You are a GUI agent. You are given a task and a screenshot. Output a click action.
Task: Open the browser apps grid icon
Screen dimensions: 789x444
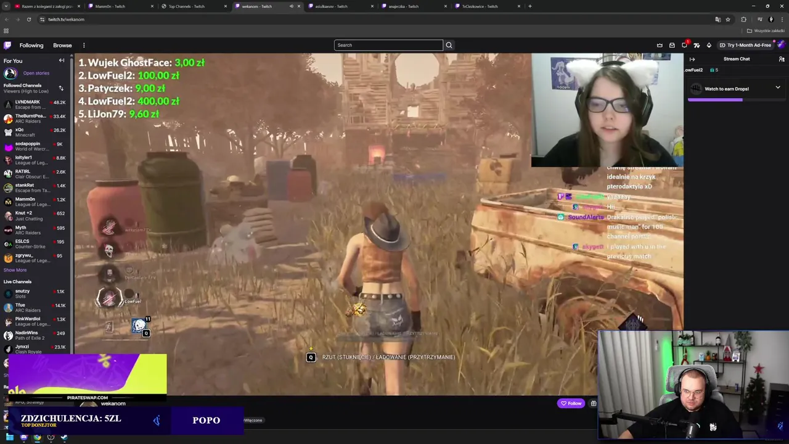6,31
